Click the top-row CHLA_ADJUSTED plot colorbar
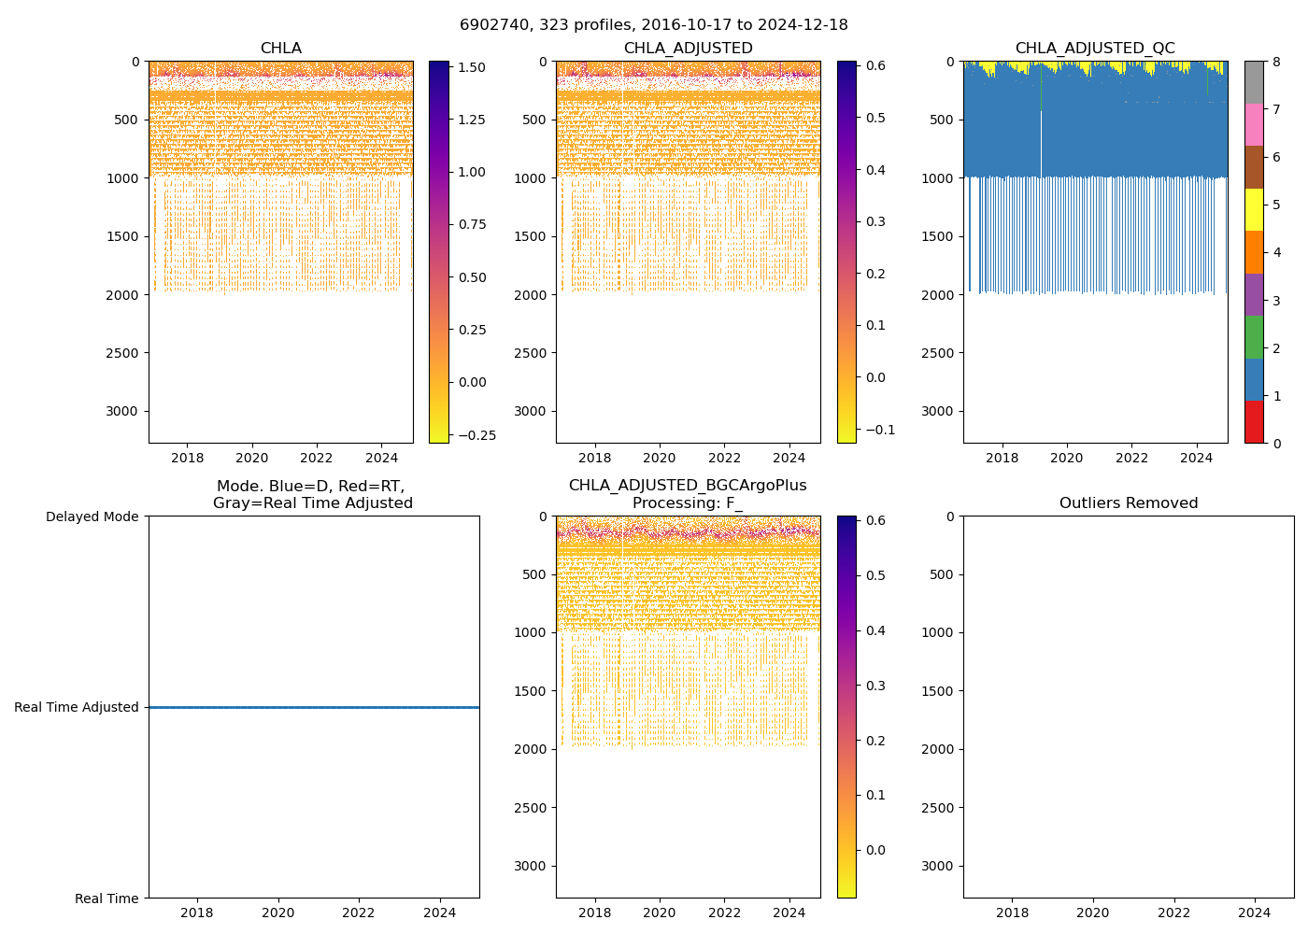This screenshot has width=1308, height=934. click(846, 252)
